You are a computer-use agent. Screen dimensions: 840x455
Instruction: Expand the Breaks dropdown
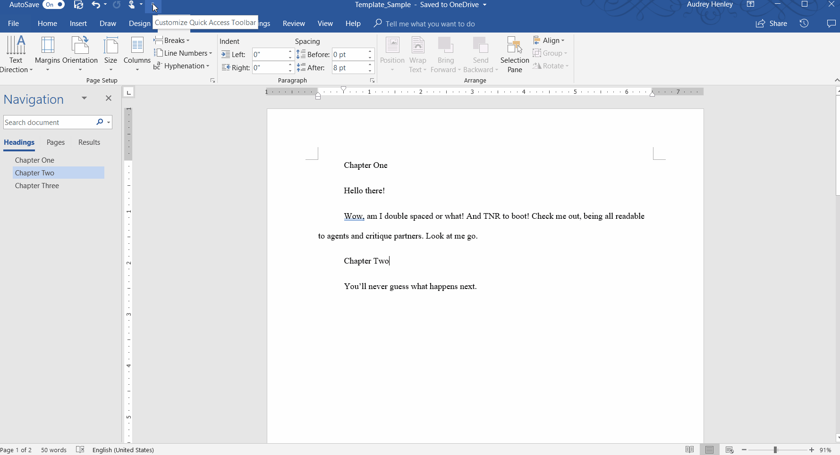point(172,41)
